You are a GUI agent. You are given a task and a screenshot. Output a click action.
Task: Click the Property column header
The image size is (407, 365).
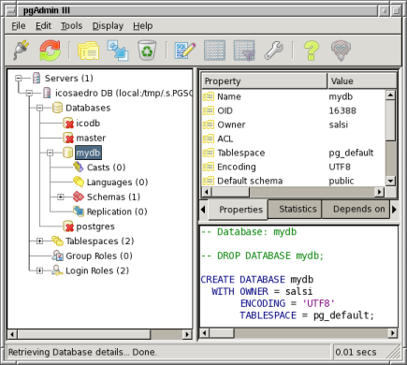(x=264, y=81)
